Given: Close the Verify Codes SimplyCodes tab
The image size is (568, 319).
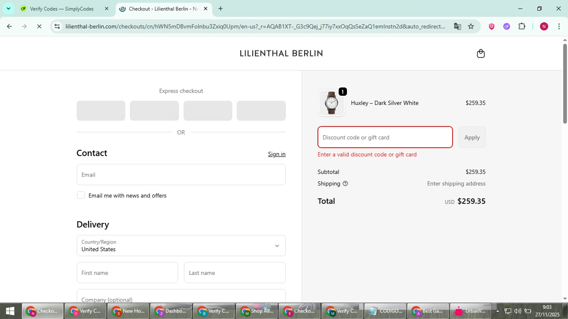Looking at the screenshot, I should [106, 9].
